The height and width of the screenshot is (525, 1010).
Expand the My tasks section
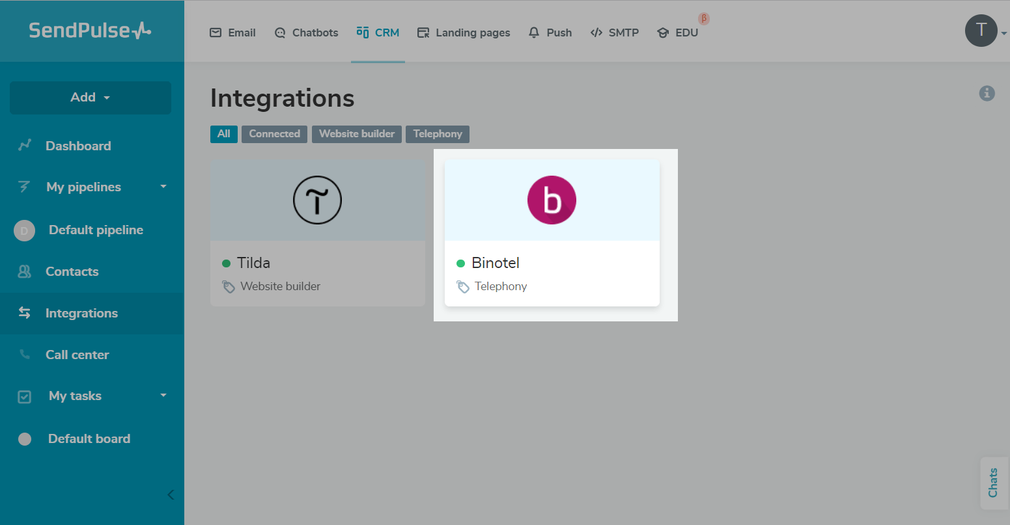click(163, 396)
